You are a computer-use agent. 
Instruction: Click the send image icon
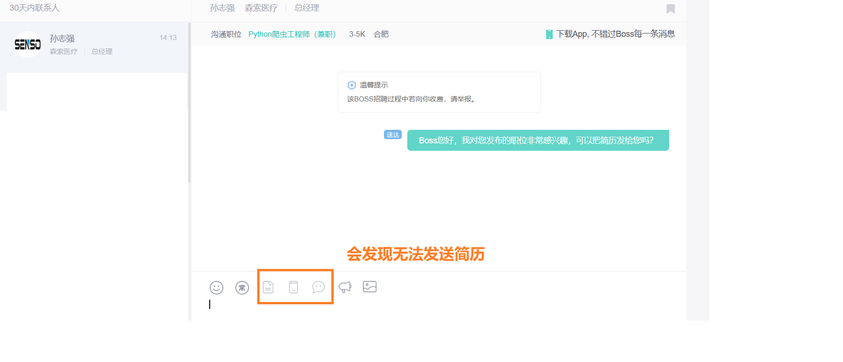370,287
